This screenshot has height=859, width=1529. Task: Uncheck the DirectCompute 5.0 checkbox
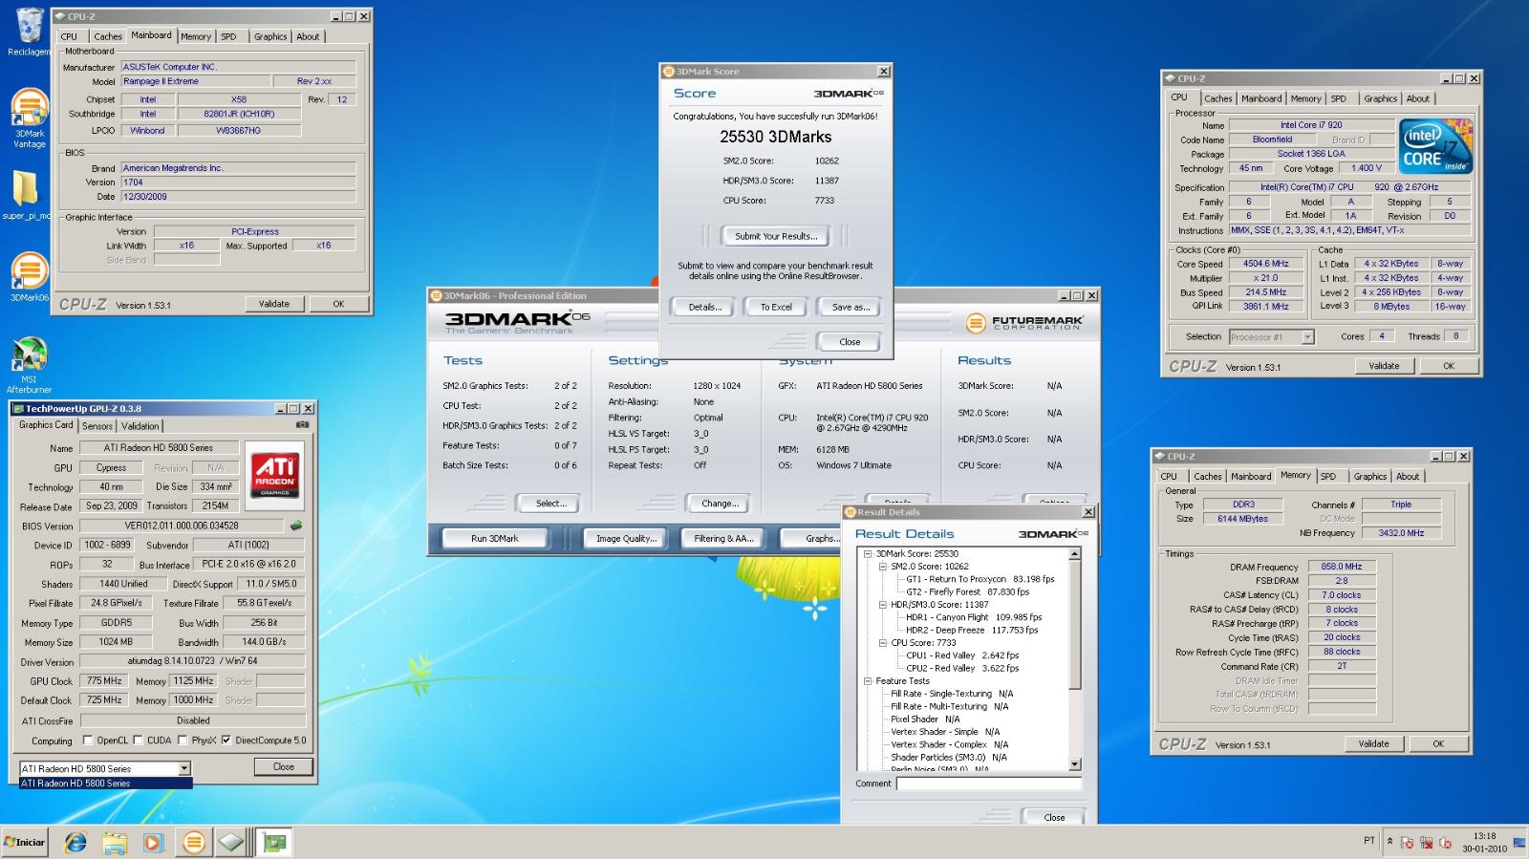[x=226, y=740]
